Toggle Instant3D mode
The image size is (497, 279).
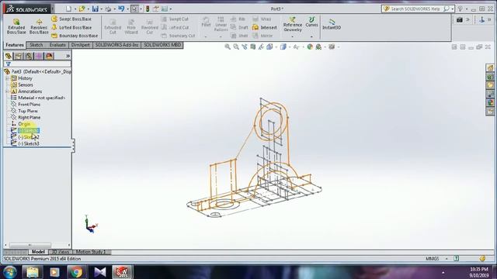tap(332, 24)
